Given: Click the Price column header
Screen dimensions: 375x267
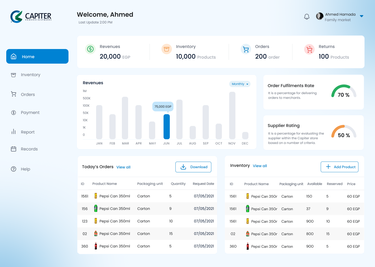Looking at the screenshot, I should [x=351, y=184].
